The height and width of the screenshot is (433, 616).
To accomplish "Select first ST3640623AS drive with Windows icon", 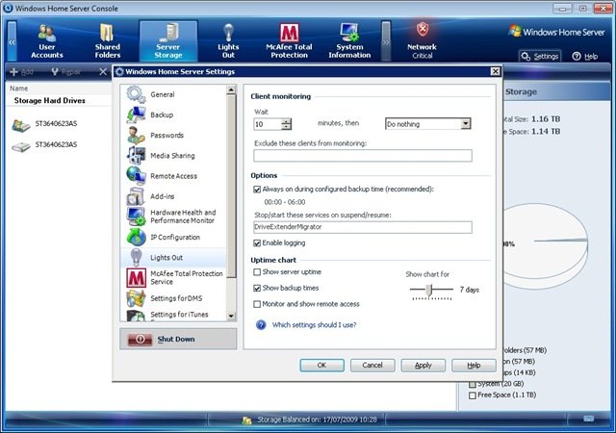I will click(21, 125).
